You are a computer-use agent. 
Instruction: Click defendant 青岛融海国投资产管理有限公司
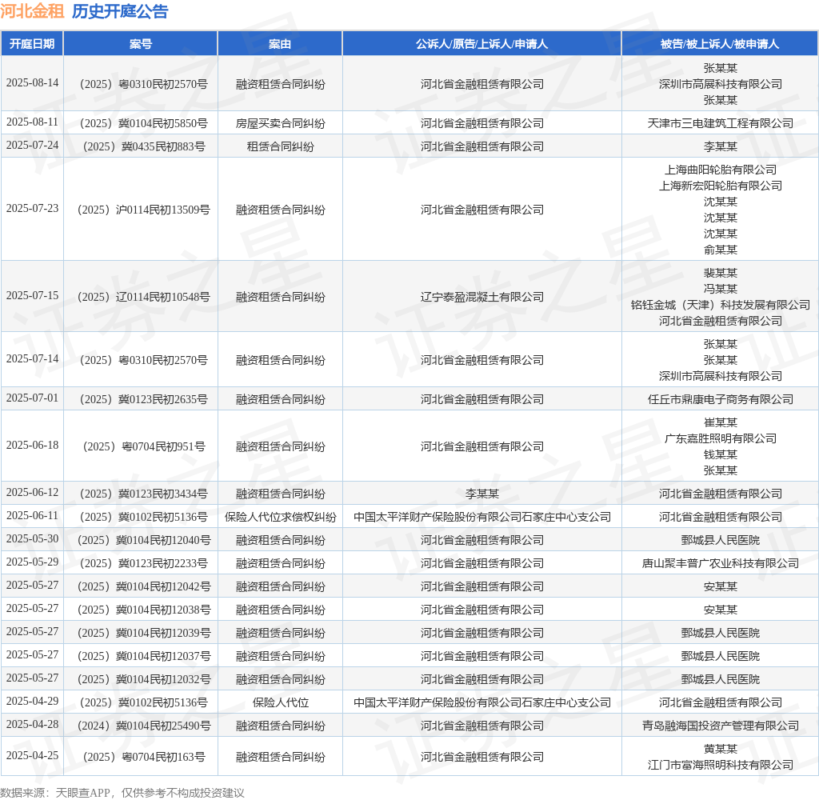point(721,726)
